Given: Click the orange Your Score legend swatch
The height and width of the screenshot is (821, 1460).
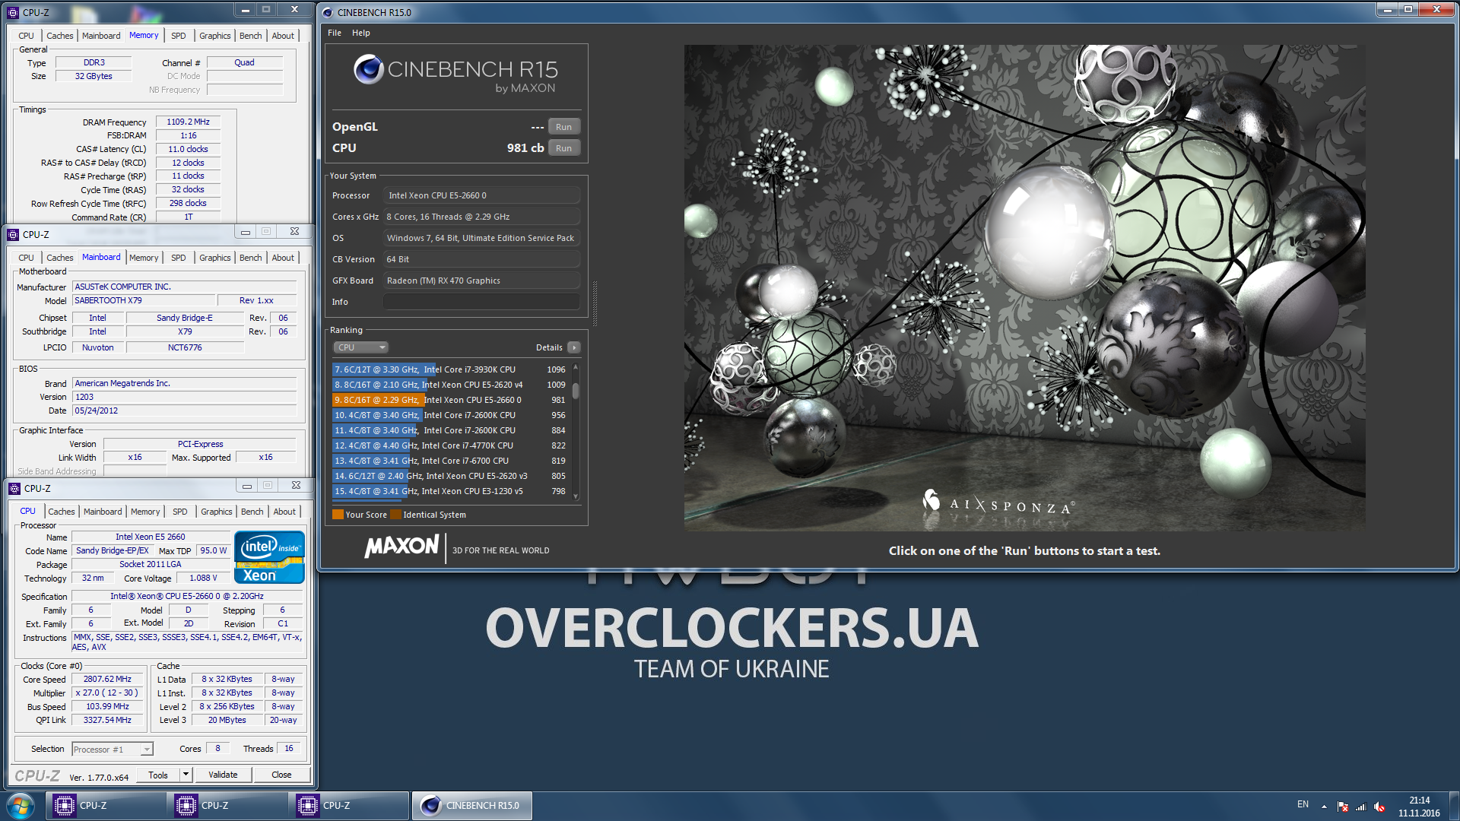Looking at the screenshot, I should click(x=338, y=515).
